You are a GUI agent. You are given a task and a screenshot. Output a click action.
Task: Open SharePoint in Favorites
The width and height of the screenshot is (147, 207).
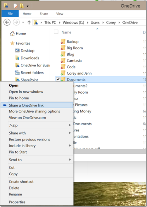pyautogui.click(x=27, y=80)
